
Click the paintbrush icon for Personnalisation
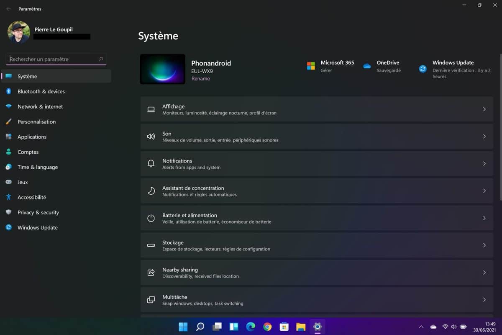[8, 121]
